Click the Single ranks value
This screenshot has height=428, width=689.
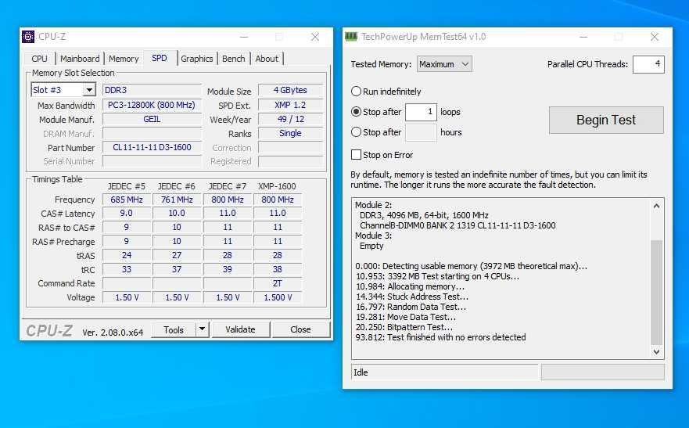tap(290, 133)
